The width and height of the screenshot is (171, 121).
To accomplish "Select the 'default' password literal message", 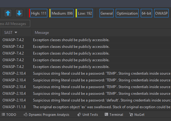I will point(102,100).
